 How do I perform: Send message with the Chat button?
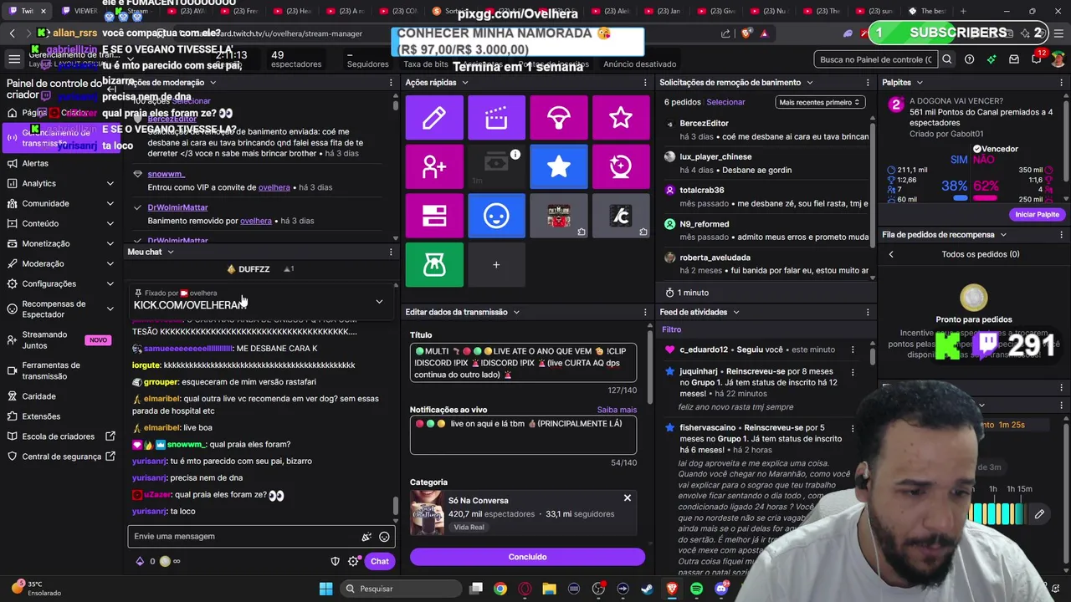click(x=379, y=561)
